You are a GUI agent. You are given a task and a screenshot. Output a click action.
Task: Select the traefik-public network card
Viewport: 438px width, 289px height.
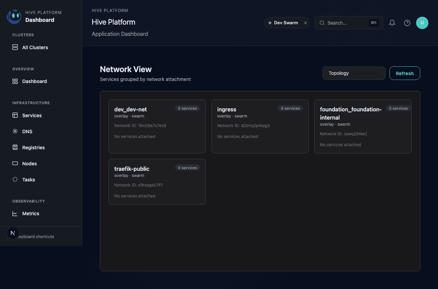(157, 182)
